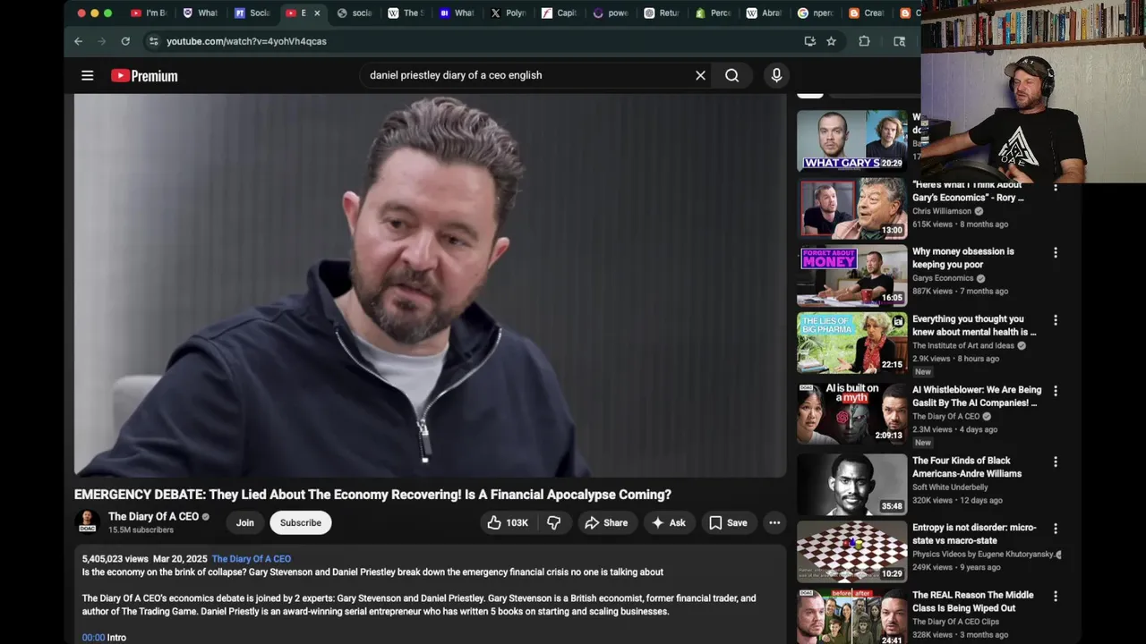Image resolution: width=1146 pixels, height=644 pixels.
Task: Open options menu for AI Whistleblower video
Action: [1056, 391]
